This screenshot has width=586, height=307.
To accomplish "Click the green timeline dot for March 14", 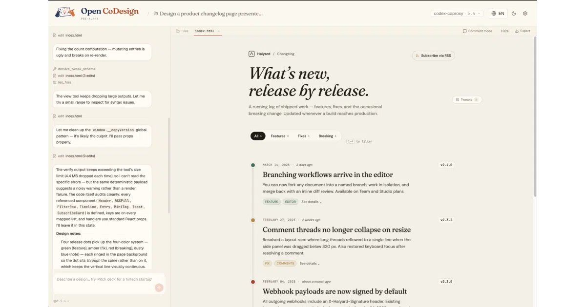I will [253, 165].
